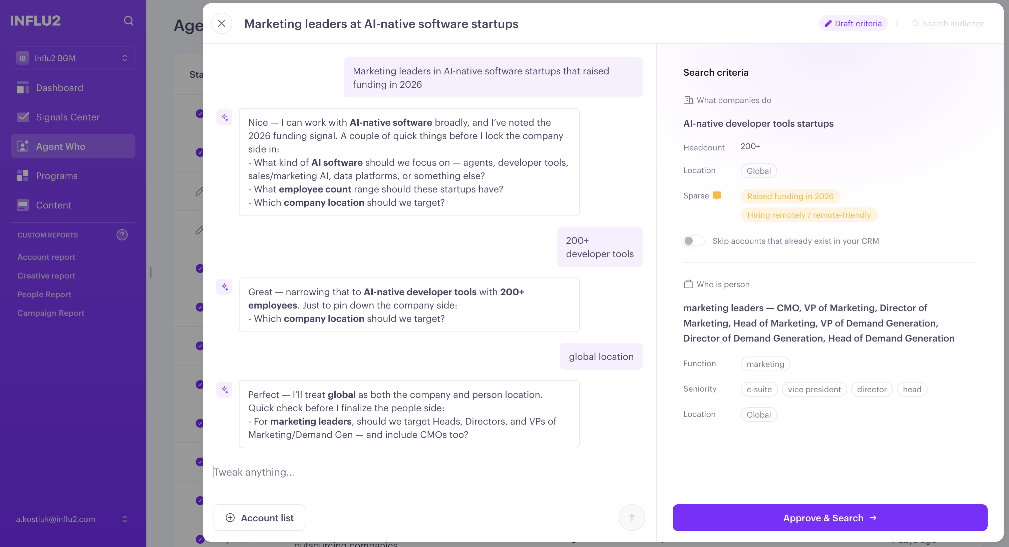This screenshot has height=547, width=1009.
Task: Click the Custom Reports help icon
Action: [122, 235]
